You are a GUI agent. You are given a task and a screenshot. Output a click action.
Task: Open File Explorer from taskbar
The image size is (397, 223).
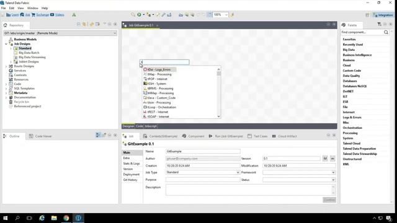tap(54, 218)
